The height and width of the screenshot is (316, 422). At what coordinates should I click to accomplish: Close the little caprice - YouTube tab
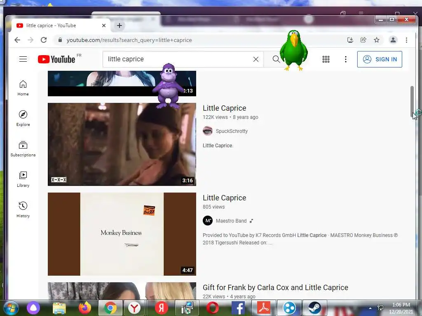pyautogui.click(x=104, y=26)
